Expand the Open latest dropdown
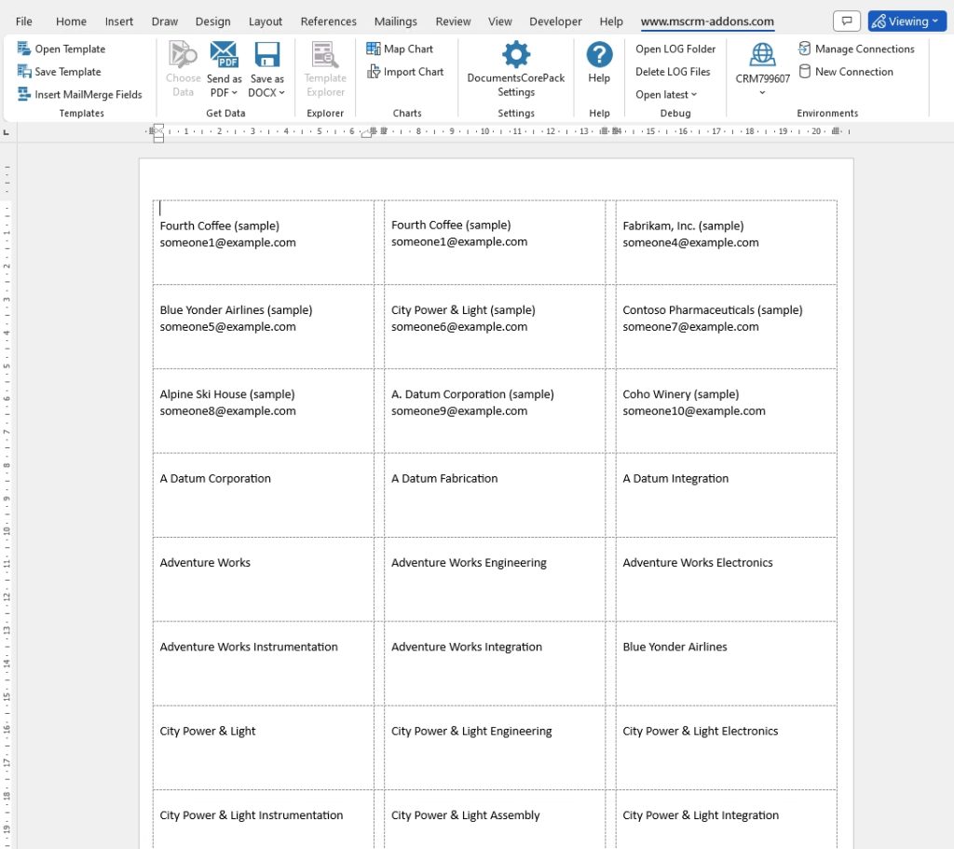The width and height of the screenshot is (954, 849). [666, 94]
